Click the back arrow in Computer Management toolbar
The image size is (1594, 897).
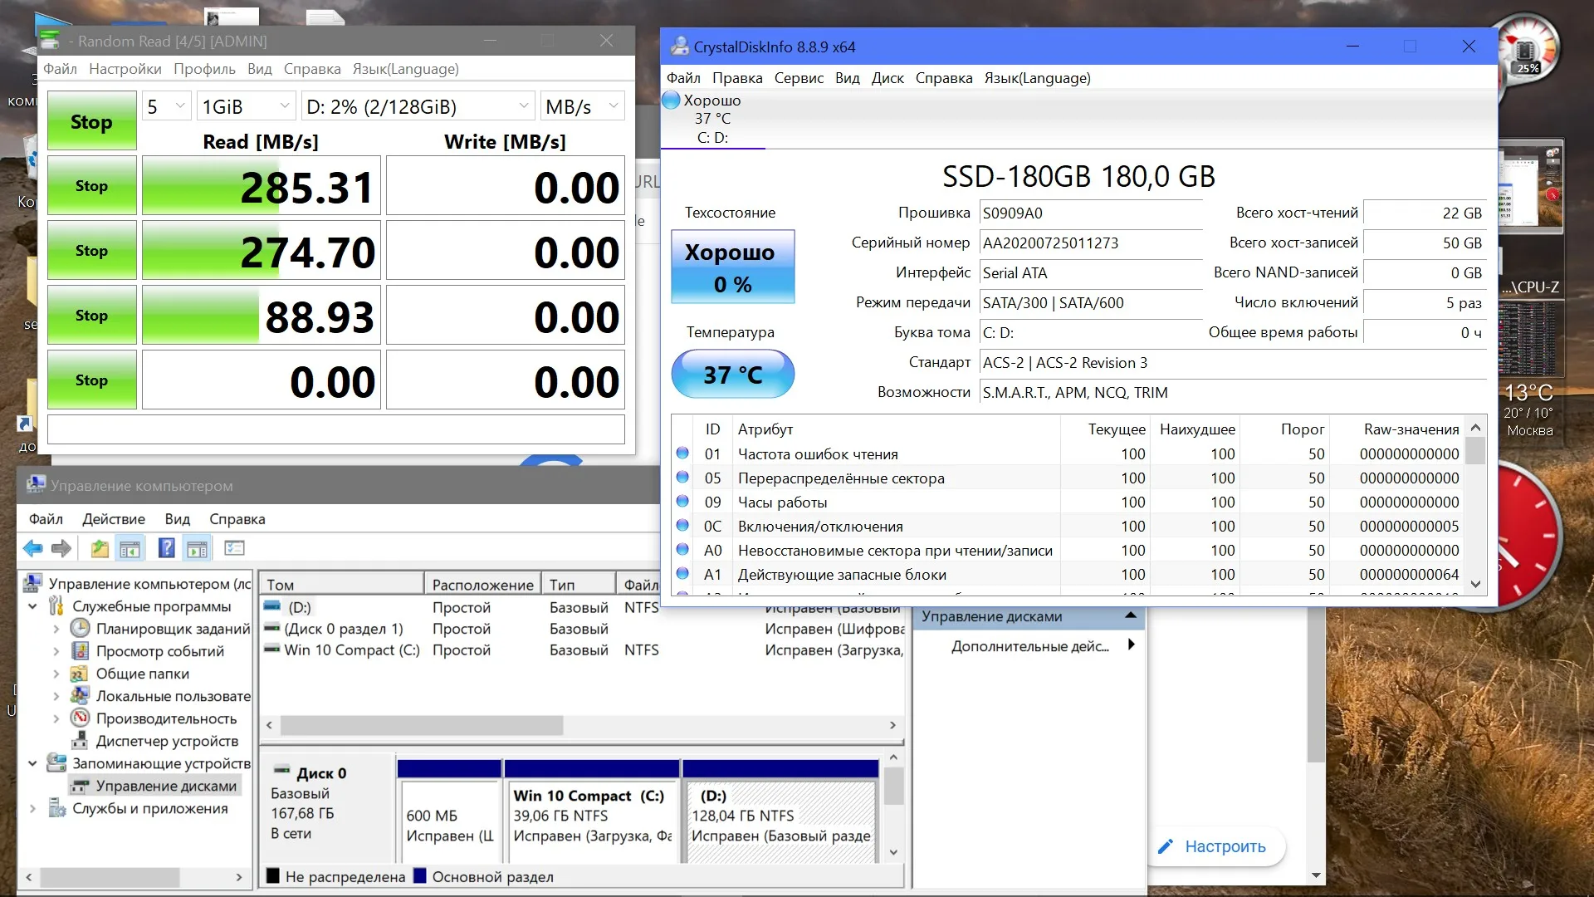click(x=32, y=548)
